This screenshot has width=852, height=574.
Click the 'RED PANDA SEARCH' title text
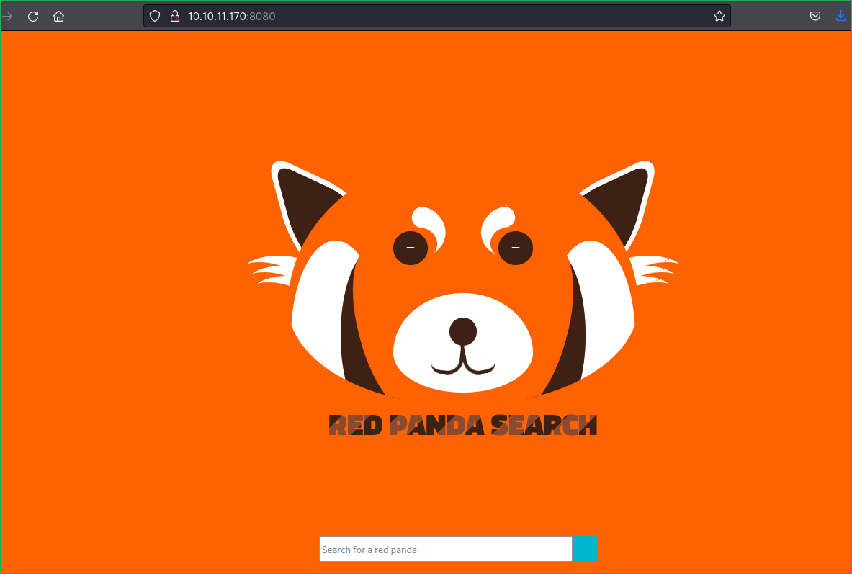coord(463,425)
